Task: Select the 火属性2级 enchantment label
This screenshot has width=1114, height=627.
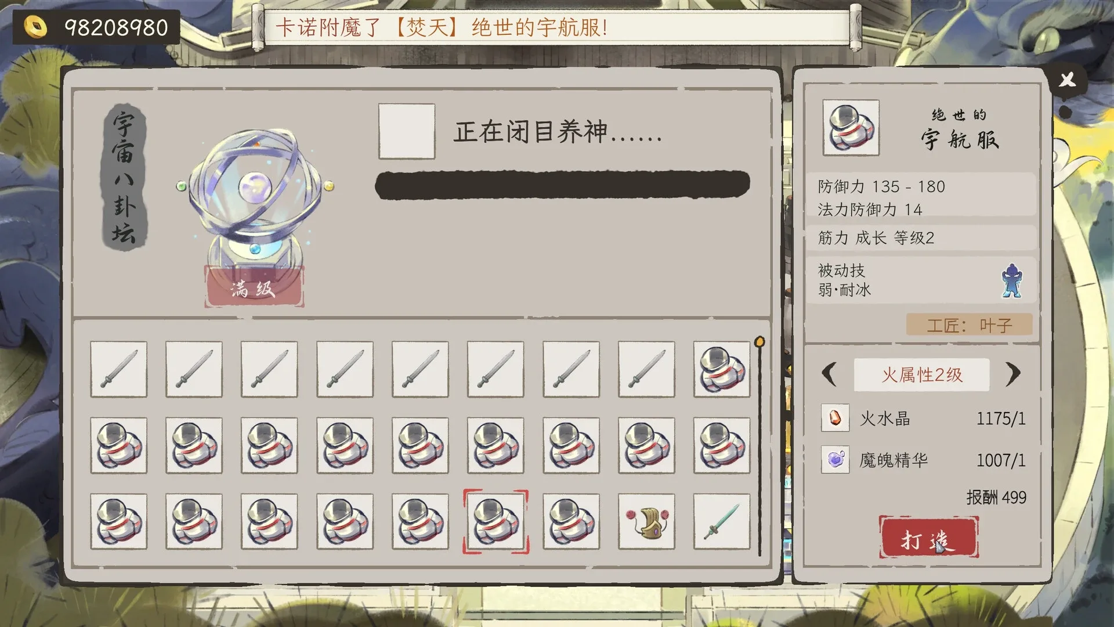Action: 921,374
